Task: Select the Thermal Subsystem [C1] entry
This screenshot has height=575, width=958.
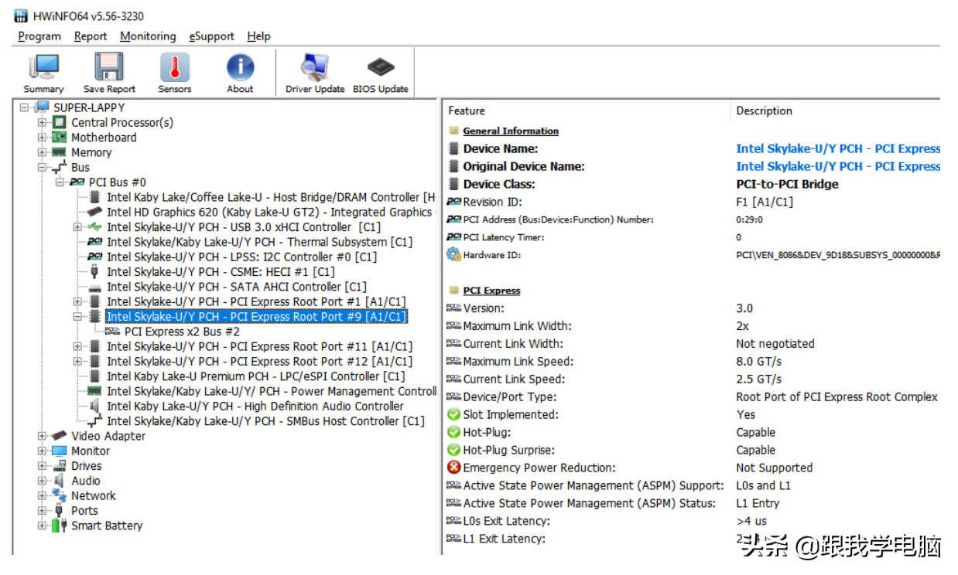Action: click(x=260, y=242)
